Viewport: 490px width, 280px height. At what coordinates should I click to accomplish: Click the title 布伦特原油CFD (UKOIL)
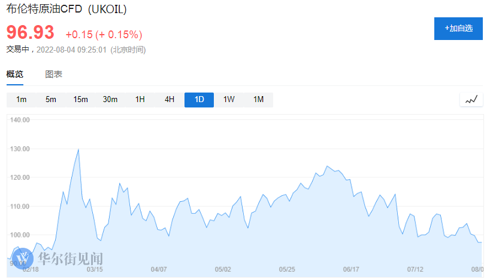66,9
